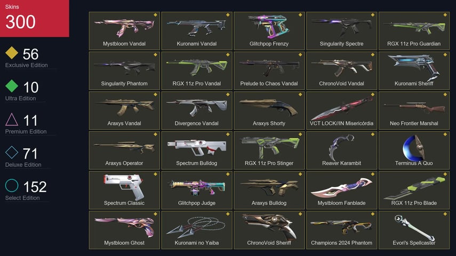Click the teal Select Edition circle icon
456x256 pixels.
12,185
